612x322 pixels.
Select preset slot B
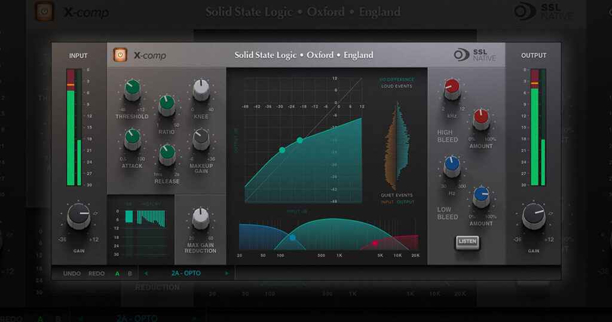(130, 274)
